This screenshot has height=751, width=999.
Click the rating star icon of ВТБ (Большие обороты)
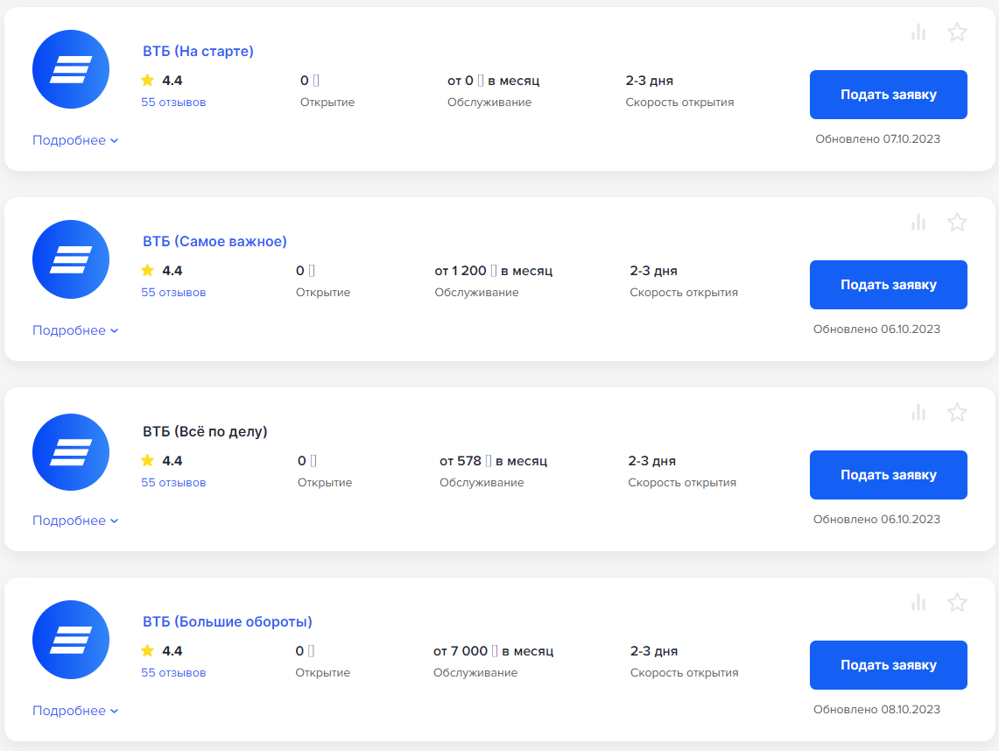point(148,650)
